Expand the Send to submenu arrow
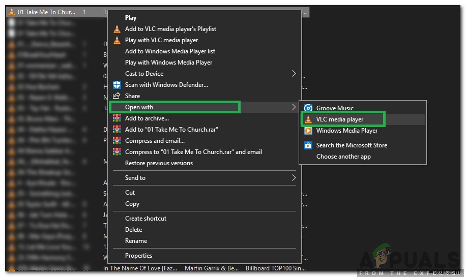This screenshot has height=277, width=466. pyautogui.click(x=294, y=177)
